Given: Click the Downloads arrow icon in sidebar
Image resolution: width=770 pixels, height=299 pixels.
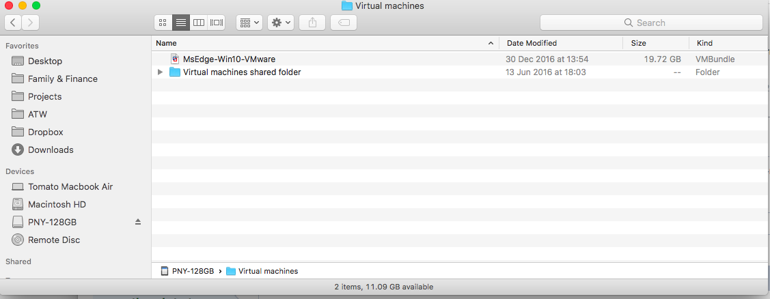Looking at the screenshot, I should (18, 149).
